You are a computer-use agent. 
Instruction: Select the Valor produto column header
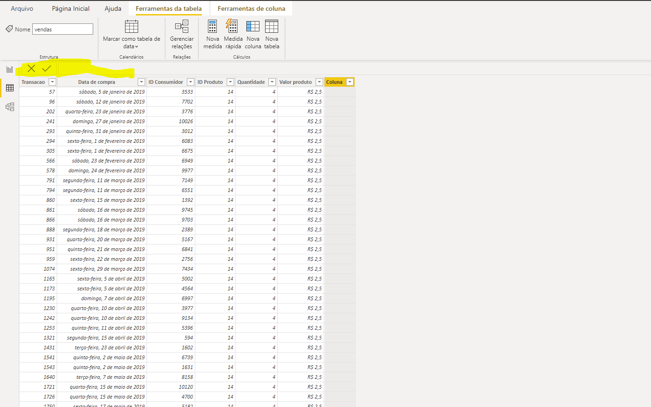click(x=296, y=82)
